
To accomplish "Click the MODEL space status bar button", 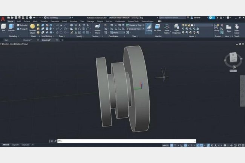I will point(165,145).
